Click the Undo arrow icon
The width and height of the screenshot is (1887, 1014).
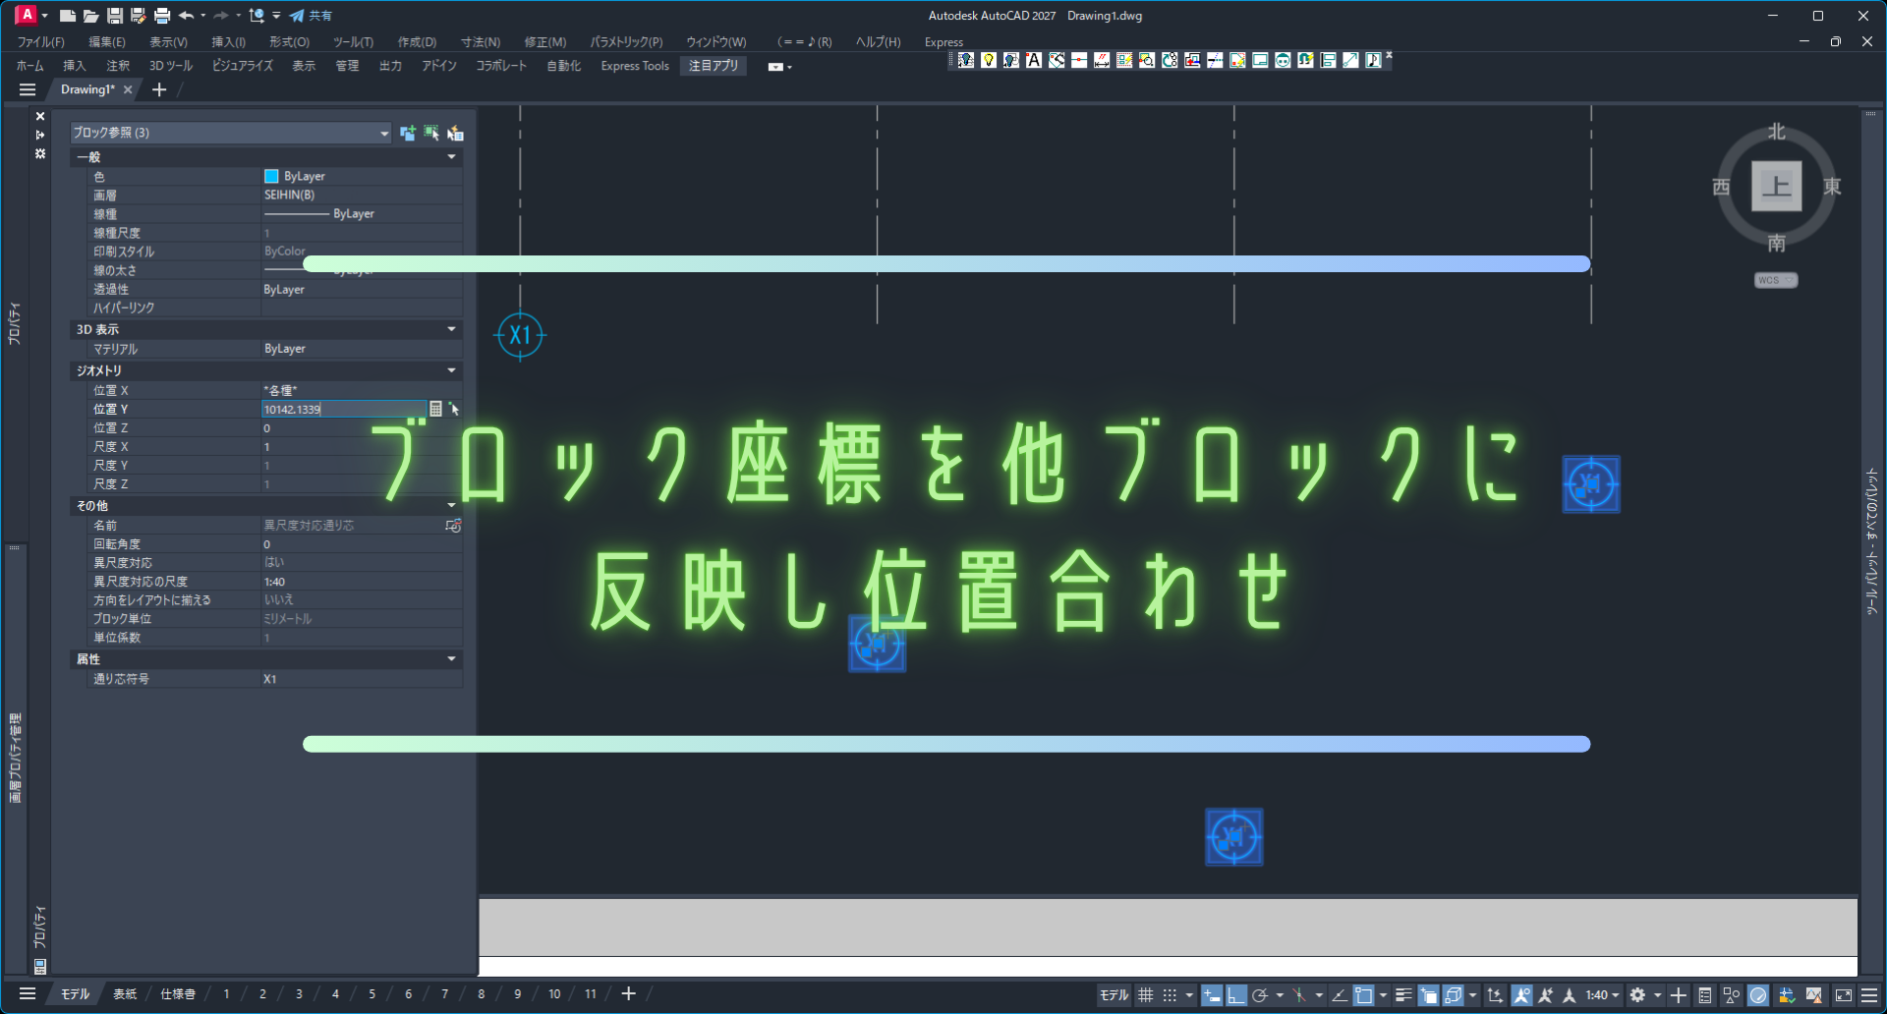[186, 16]
